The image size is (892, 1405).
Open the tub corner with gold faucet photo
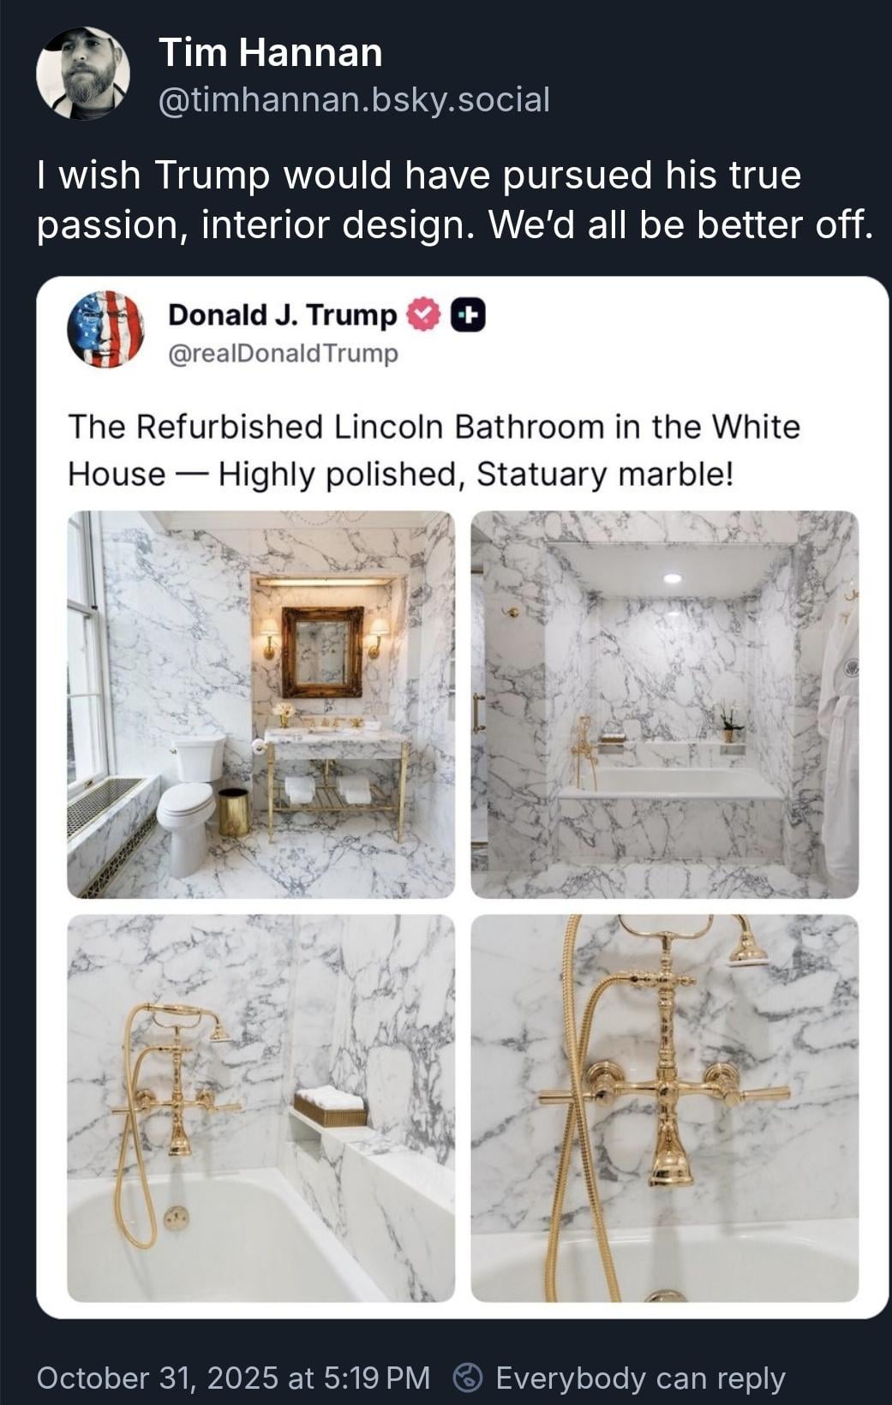click(x=261, y=1108)
